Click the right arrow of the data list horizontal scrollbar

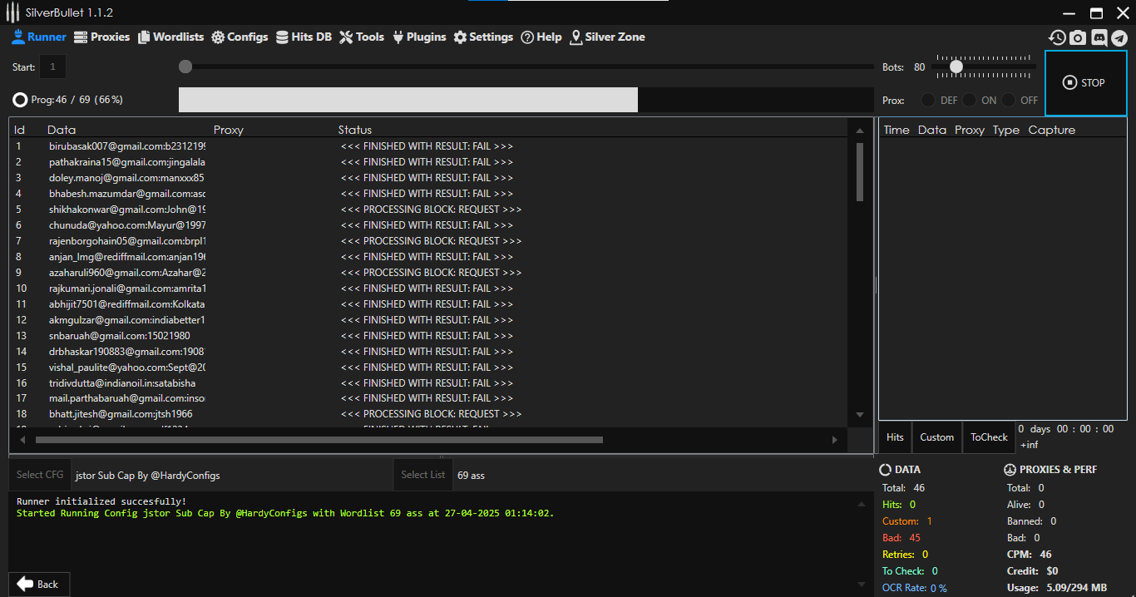pos(835,440)
